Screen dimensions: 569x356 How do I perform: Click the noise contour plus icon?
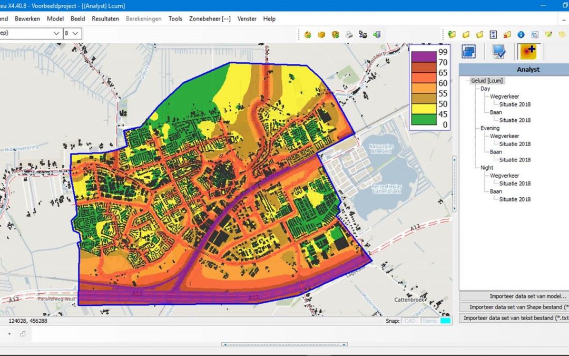(529, 51)
